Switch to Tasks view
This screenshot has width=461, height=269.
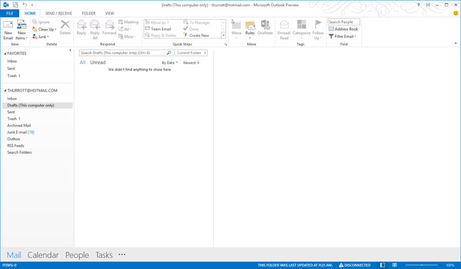point(104,255)
